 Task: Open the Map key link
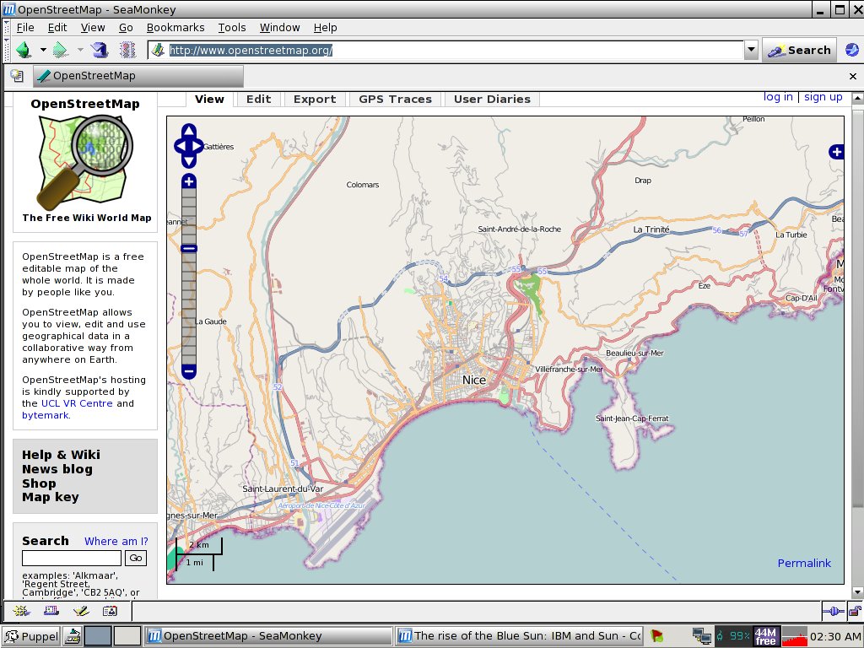click(x=50, y=497)
